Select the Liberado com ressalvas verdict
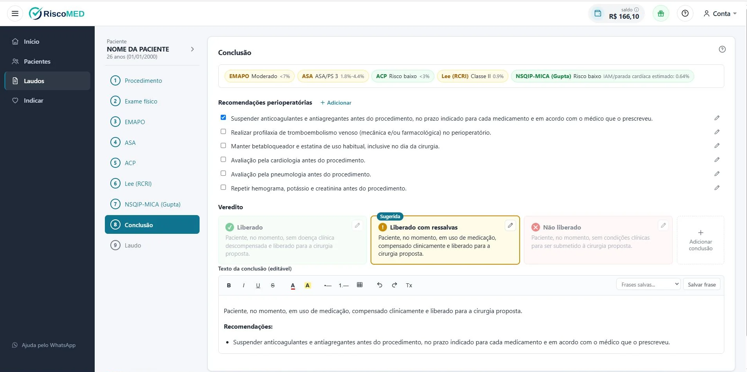The width and height of the screenshot is (747, 372). (x=445, y=240)
